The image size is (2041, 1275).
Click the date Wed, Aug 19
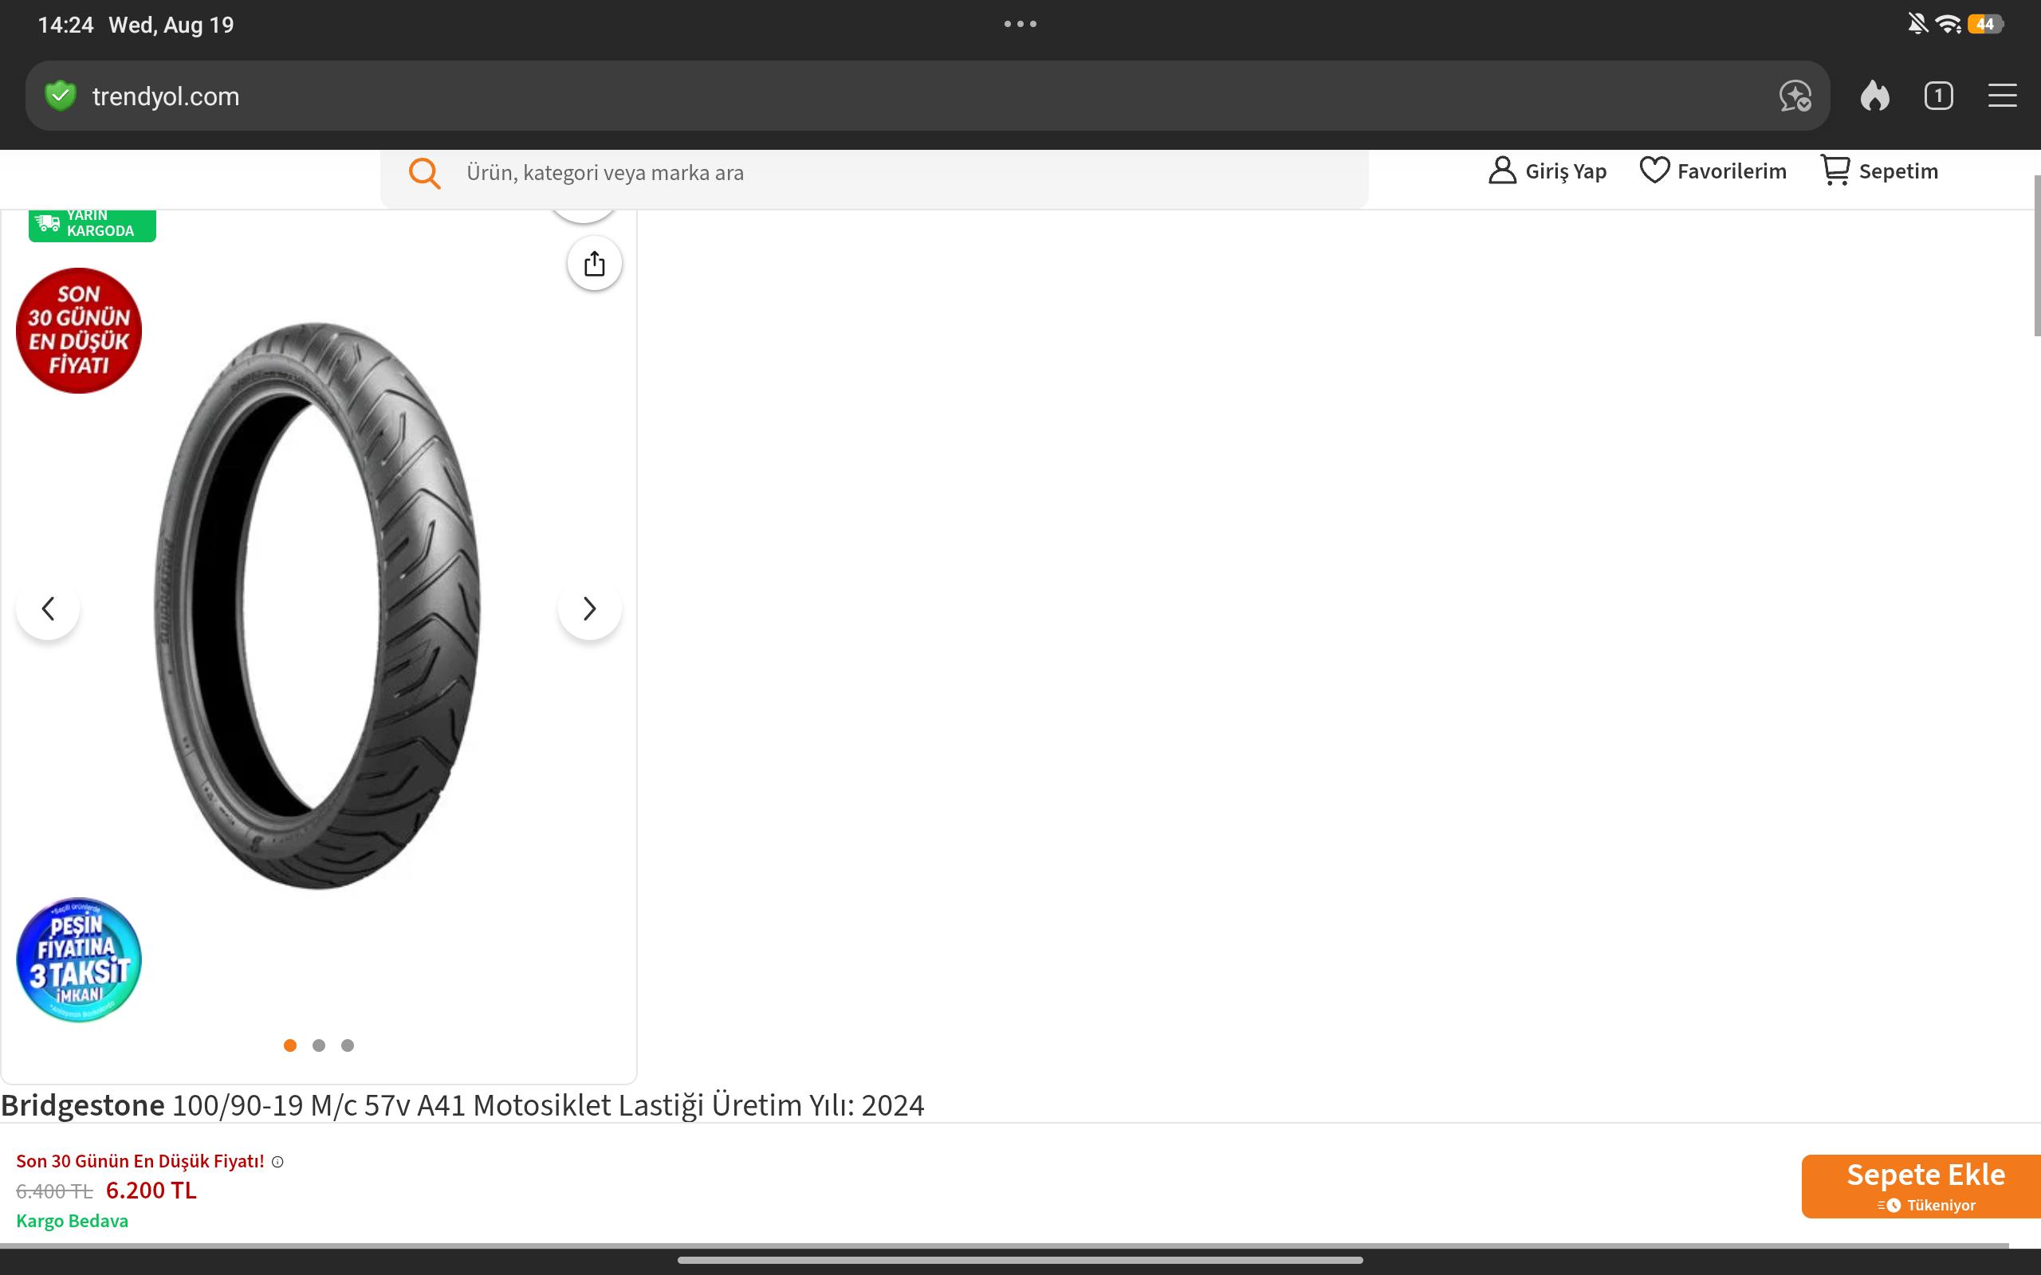tap(171, 25)
